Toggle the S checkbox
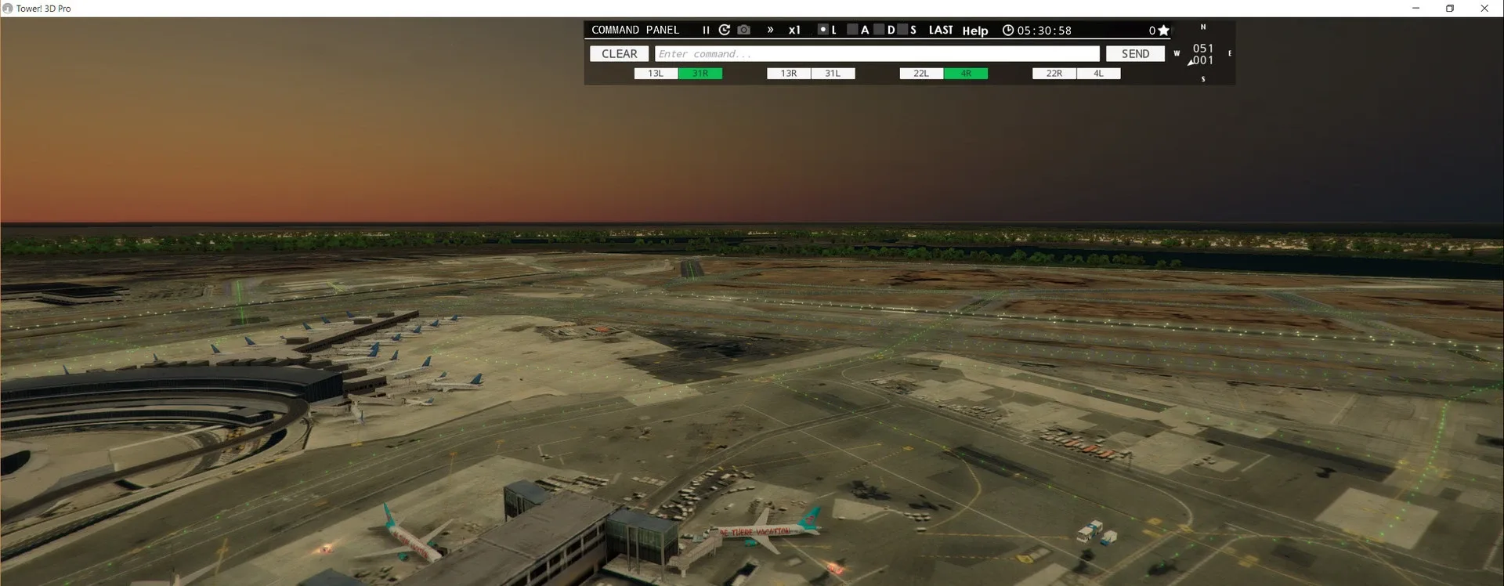Screen dimensions: 1504x586 902,30
